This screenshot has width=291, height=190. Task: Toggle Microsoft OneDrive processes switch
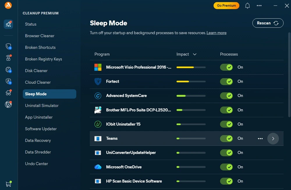click(x=226, y=167)
